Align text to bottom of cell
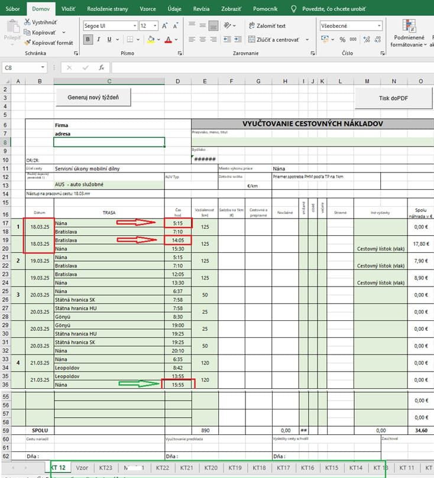434x478 pixels. pos(213,25)
